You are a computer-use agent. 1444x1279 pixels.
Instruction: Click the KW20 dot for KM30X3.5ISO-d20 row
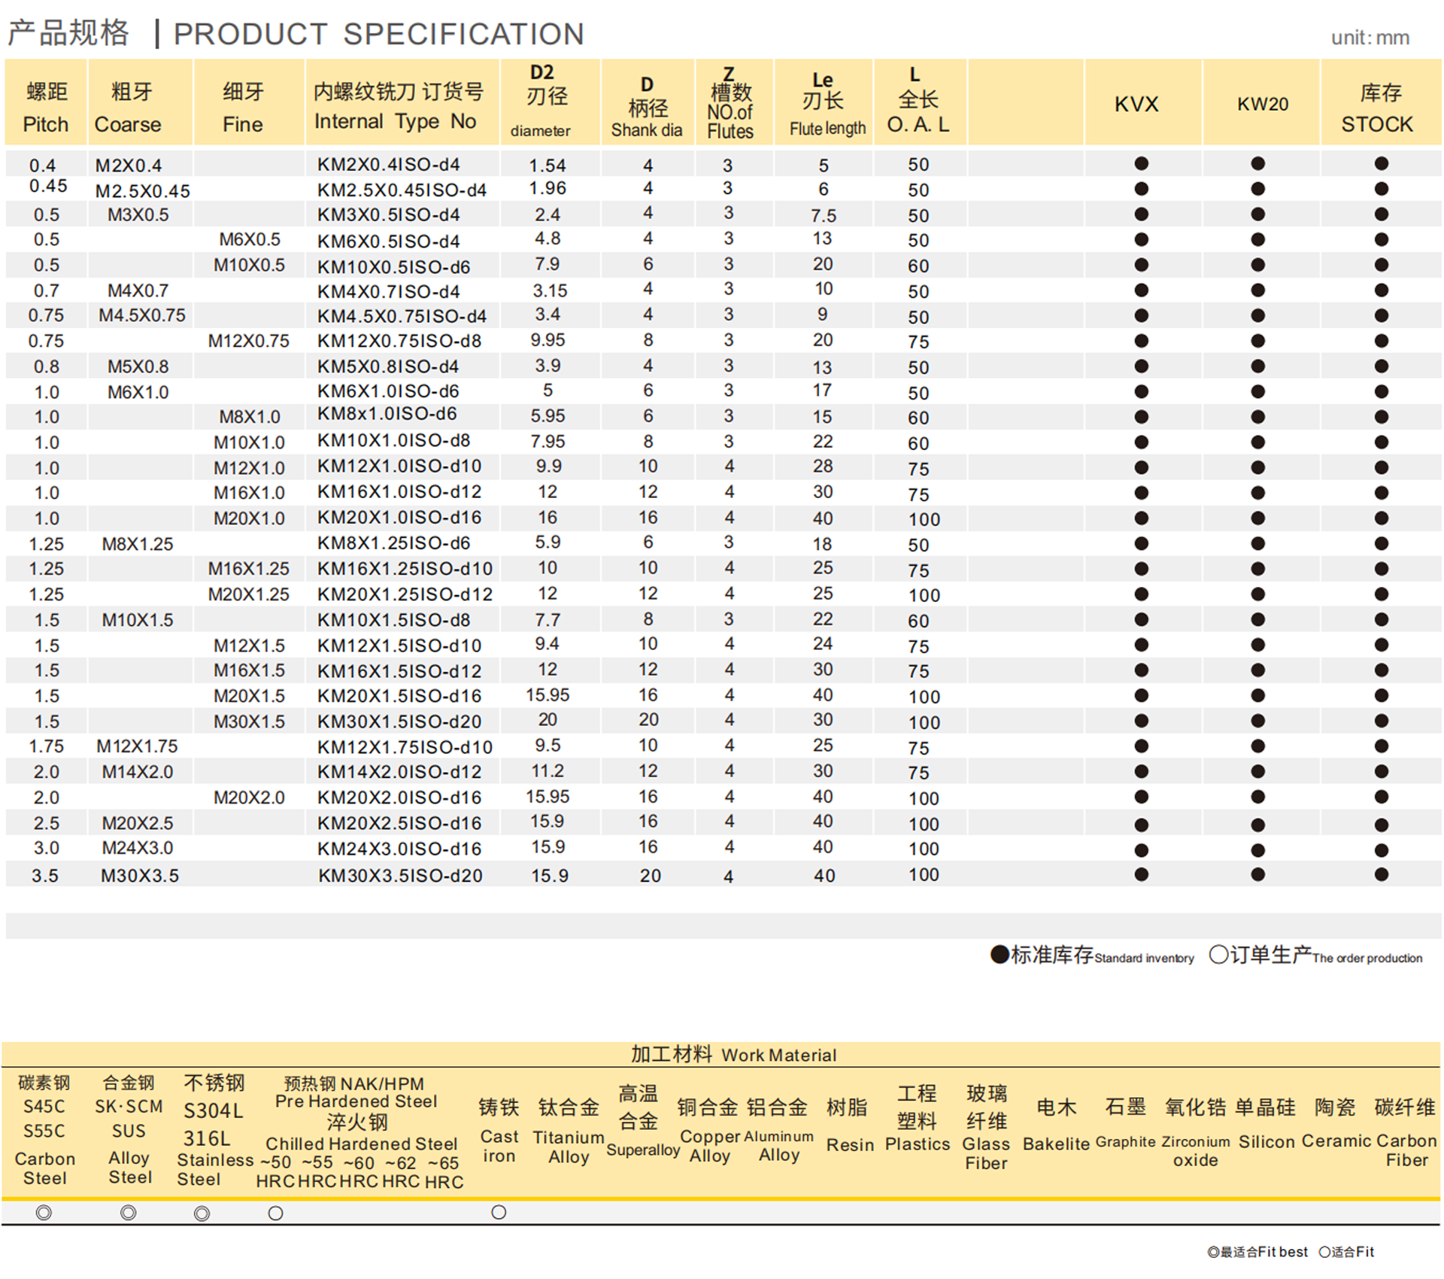(1257, 874)
